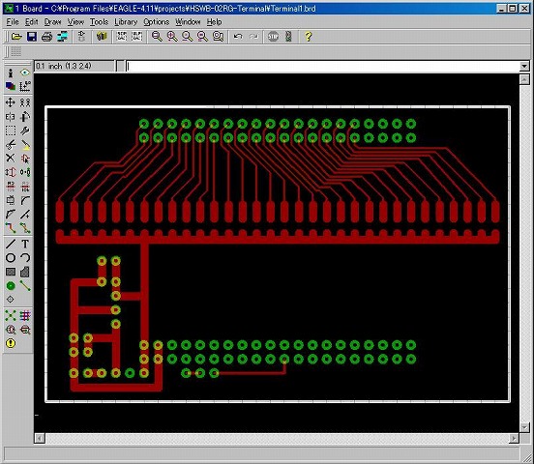This screenshot has height=464, width=534.
Task: Run the Ratsnest command
Action: coord(11,315)
